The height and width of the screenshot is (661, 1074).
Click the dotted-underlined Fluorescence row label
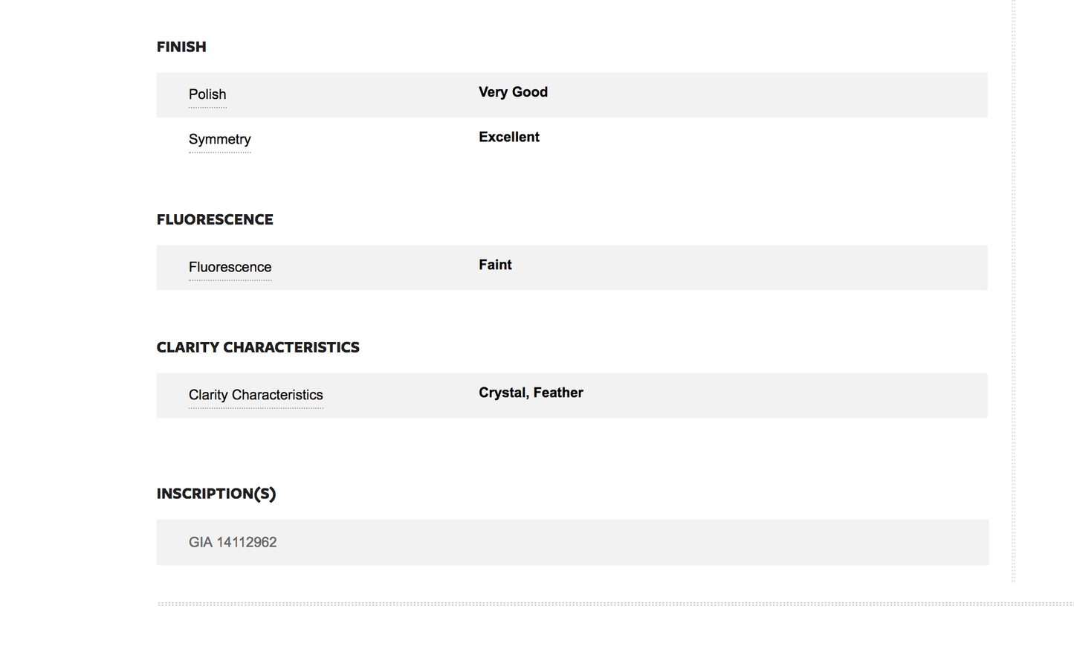click(230, 267)
